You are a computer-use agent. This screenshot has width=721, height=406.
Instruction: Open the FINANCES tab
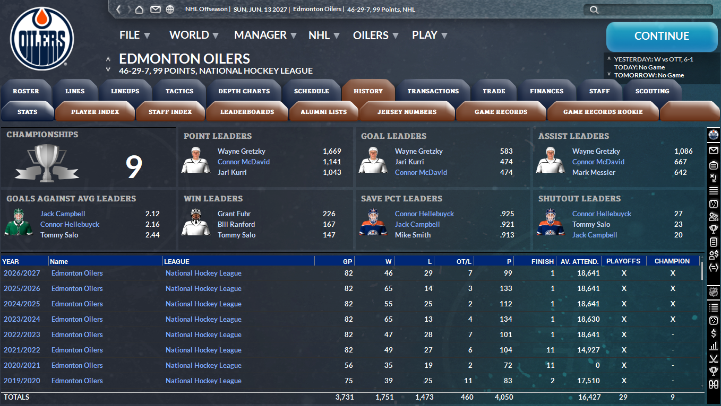(547, 91)
